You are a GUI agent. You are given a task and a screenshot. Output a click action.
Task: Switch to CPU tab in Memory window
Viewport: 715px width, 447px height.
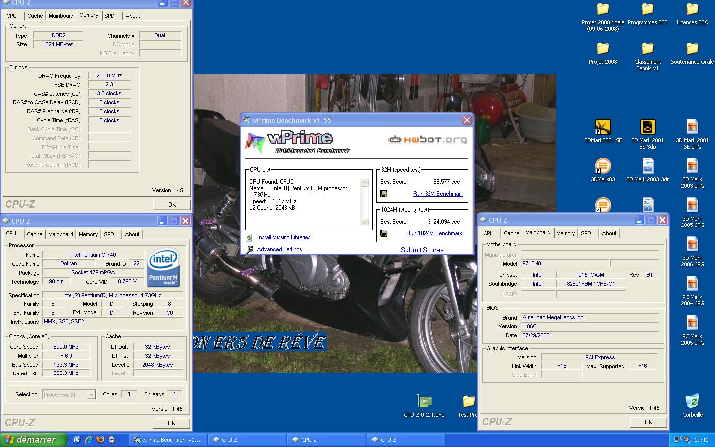click(12, 16)
